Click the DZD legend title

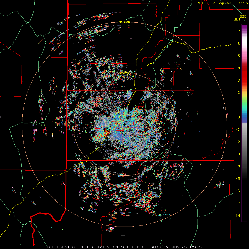[x=243, y=17]
